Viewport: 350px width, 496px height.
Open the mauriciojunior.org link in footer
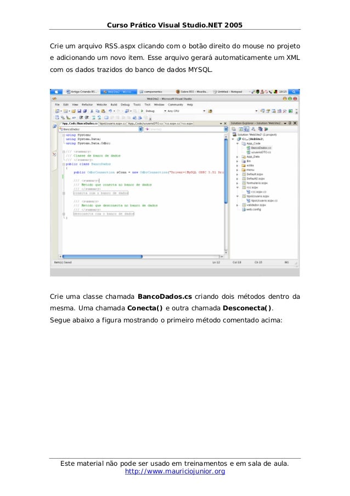click(175, 471)
